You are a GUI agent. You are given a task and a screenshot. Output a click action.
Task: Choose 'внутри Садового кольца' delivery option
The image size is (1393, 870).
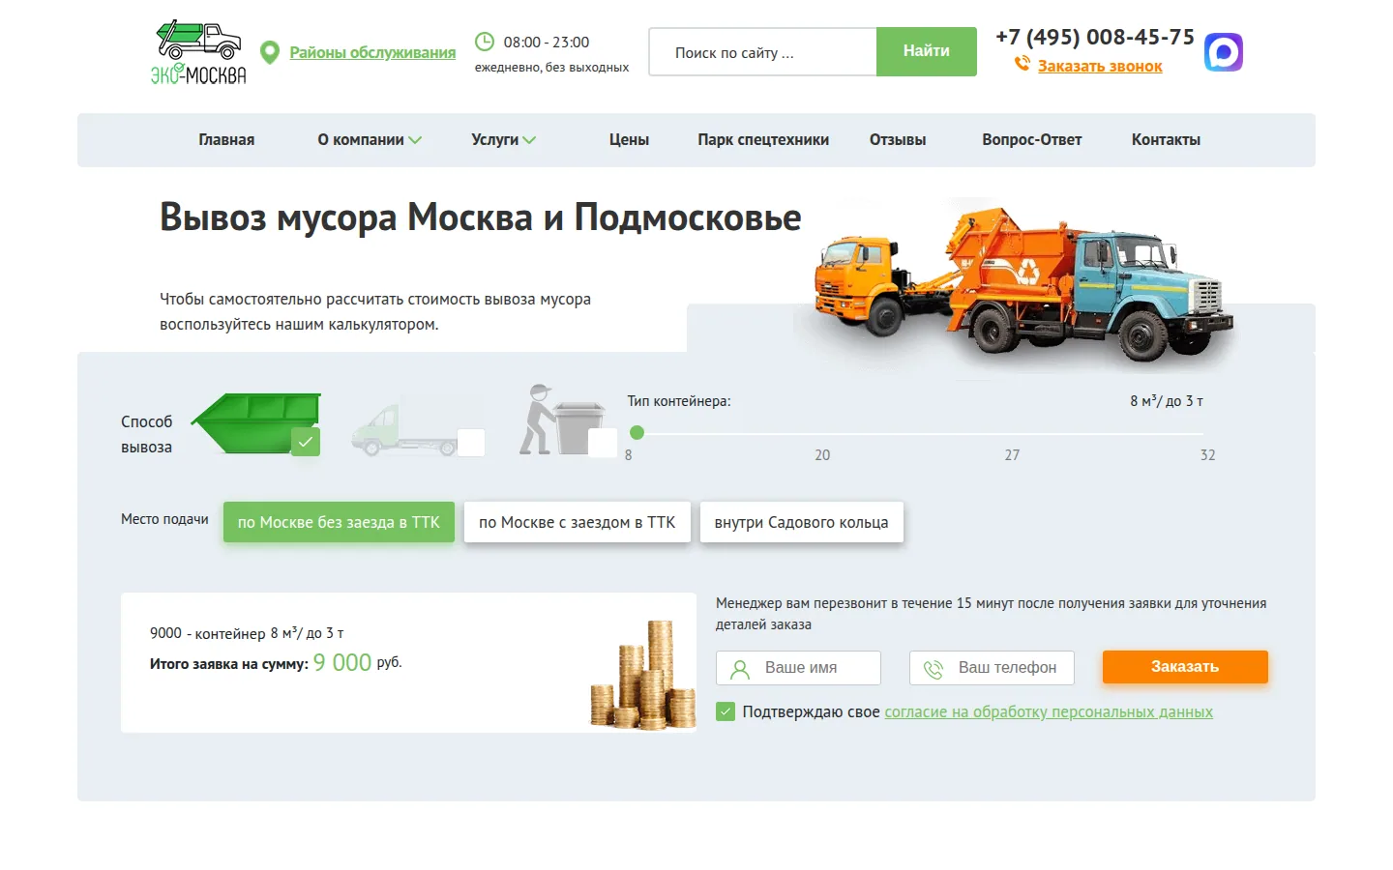[x=801, y=522]
